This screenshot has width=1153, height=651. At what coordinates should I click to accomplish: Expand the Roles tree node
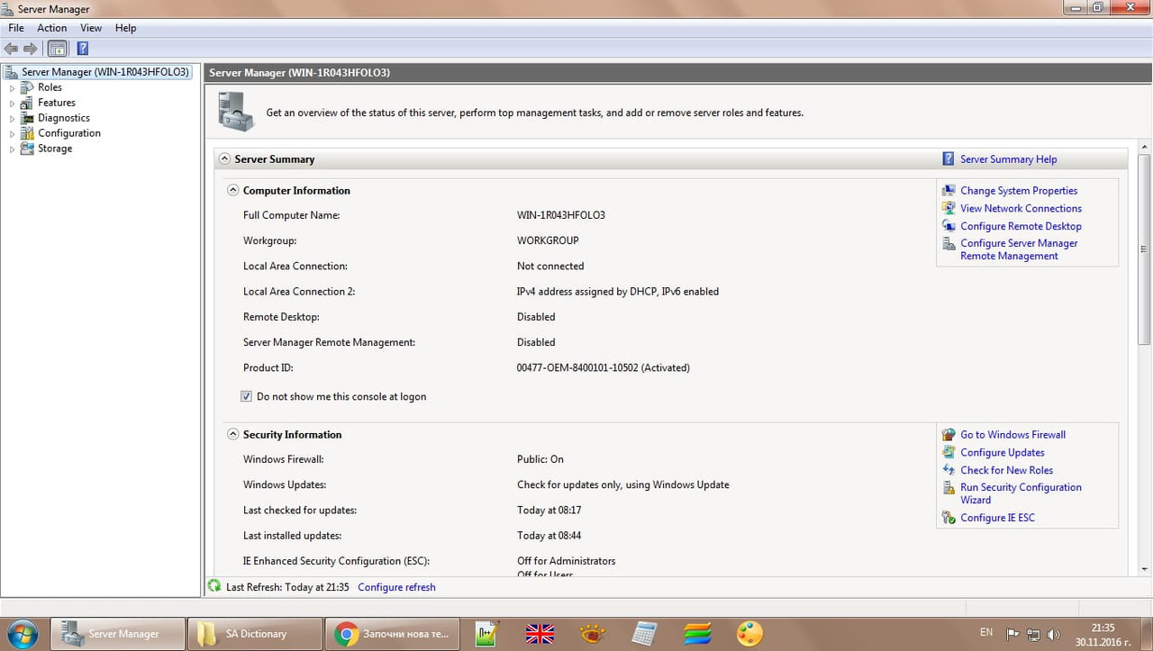12,86
